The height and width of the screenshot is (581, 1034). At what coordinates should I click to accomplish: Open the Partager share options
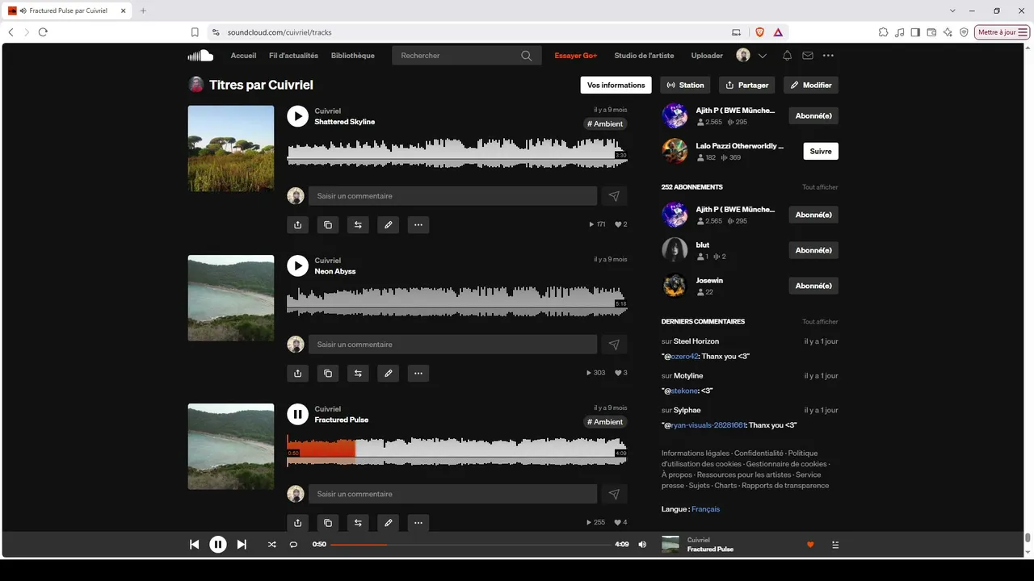coord(746,85)
